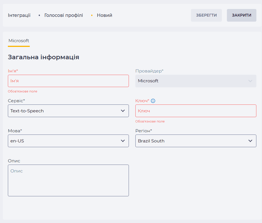262x223 pixels.
Task: Open the Сервіс Text-to-Speech dropdown
Action: point(68,111)
